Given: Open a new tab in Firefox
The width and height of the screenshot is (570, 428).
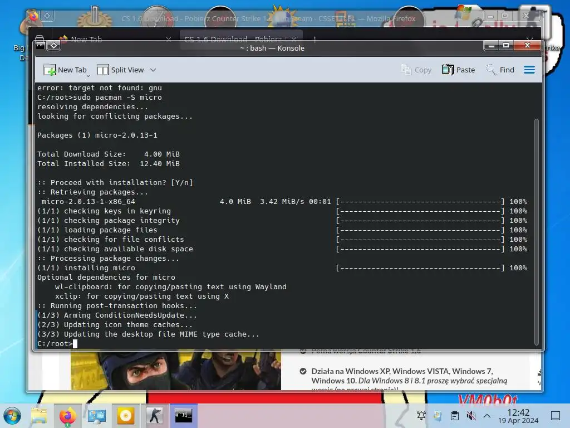Looking at the screenshot, I should (315, 40).
